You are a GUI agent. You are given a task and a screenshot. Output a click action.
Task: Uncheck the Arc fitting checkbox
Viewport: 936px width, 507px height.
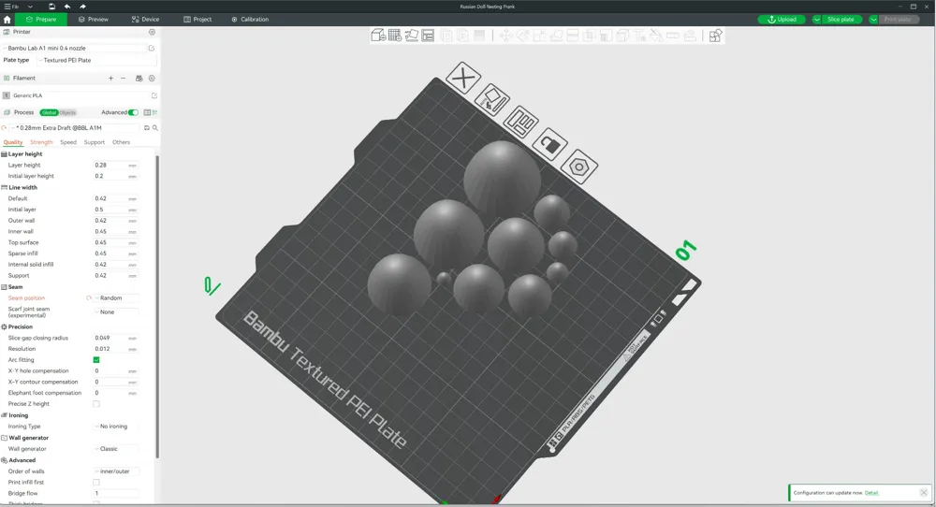96,360
